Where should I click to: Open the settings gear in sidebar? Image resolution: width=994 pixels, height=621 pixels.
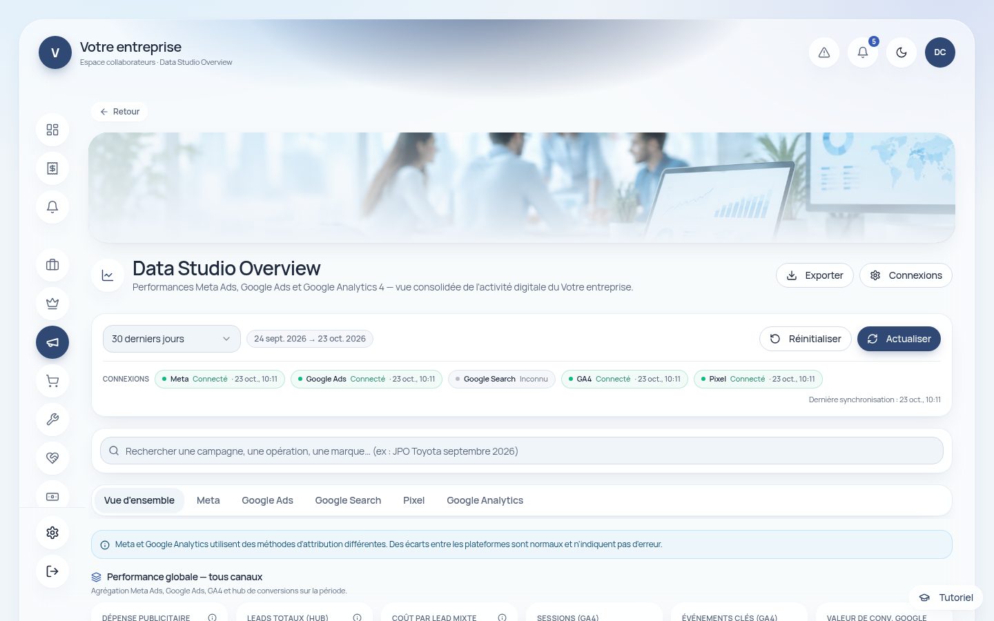52,533
